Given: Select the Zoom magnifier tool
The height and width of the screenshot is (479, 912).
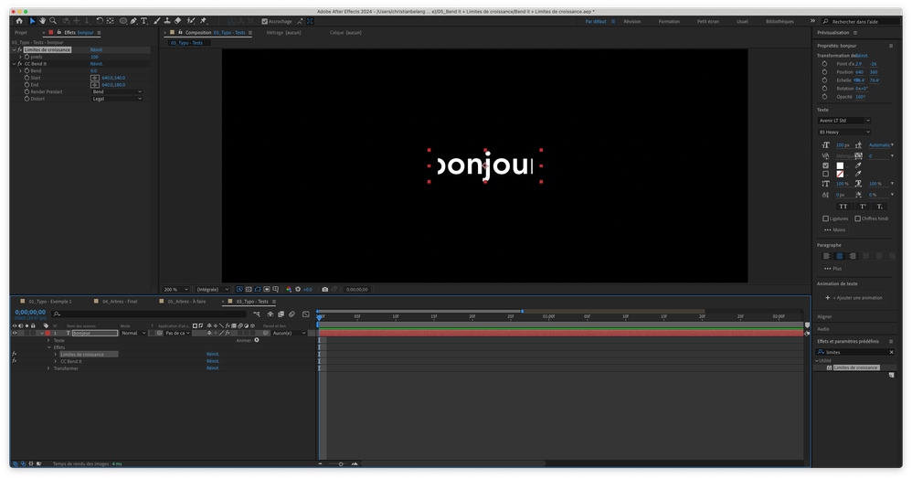Looking at the screenshot, I should coord(53,21).
